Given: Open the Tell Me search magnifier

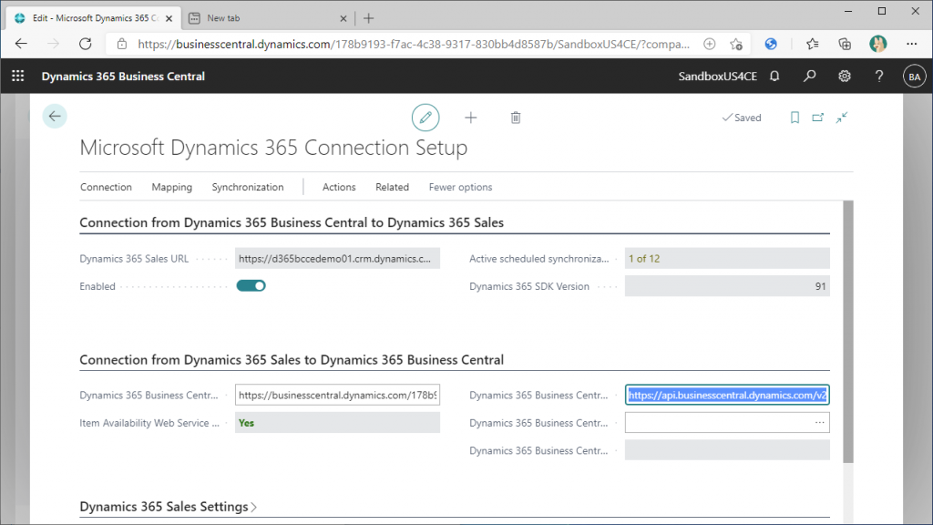Looking at the screenshot, I should point(809,77).
